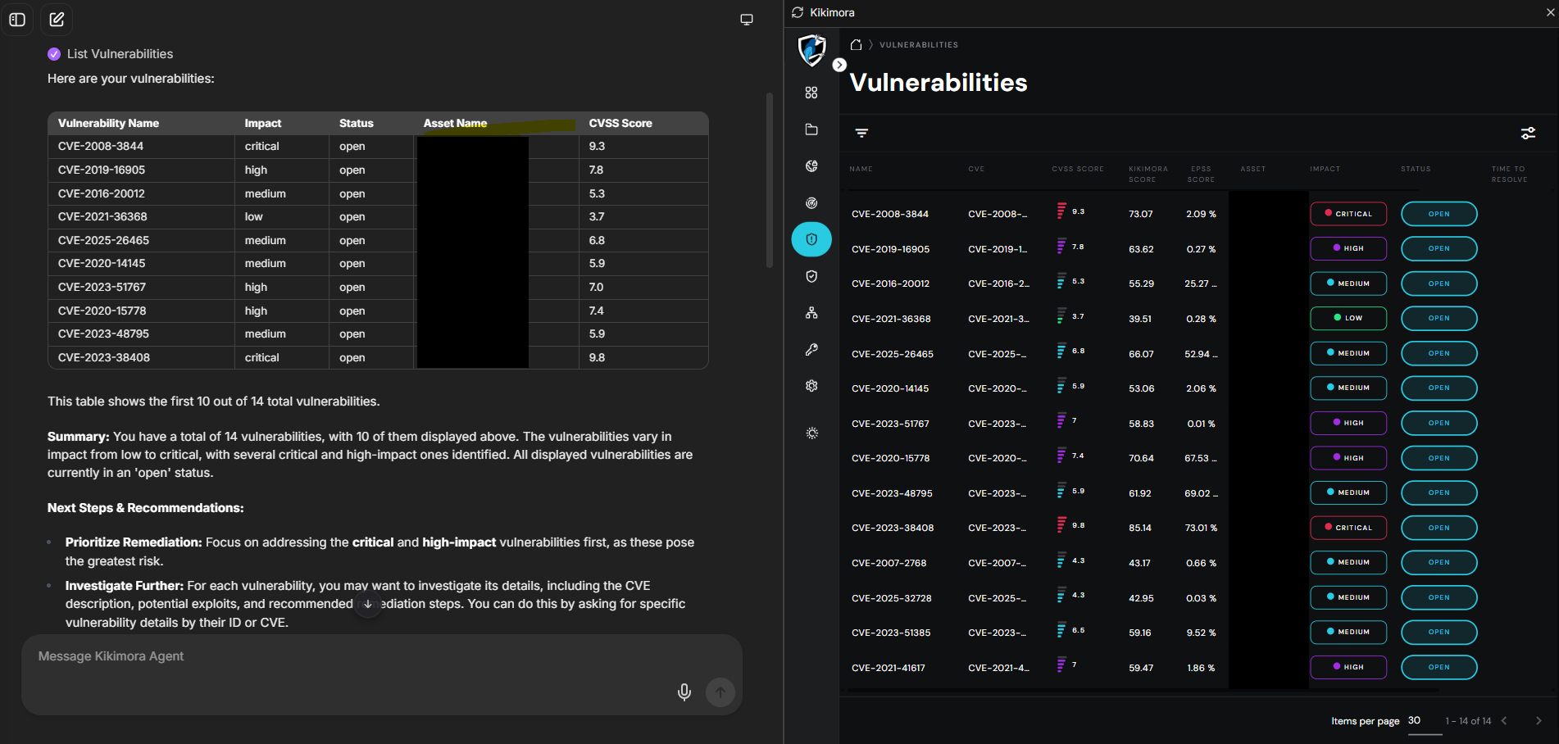The width and height of the screenshot is (1559, 744).
Task: Click the filter funnel above the vulnerabilities table
Action: point(861,132)
